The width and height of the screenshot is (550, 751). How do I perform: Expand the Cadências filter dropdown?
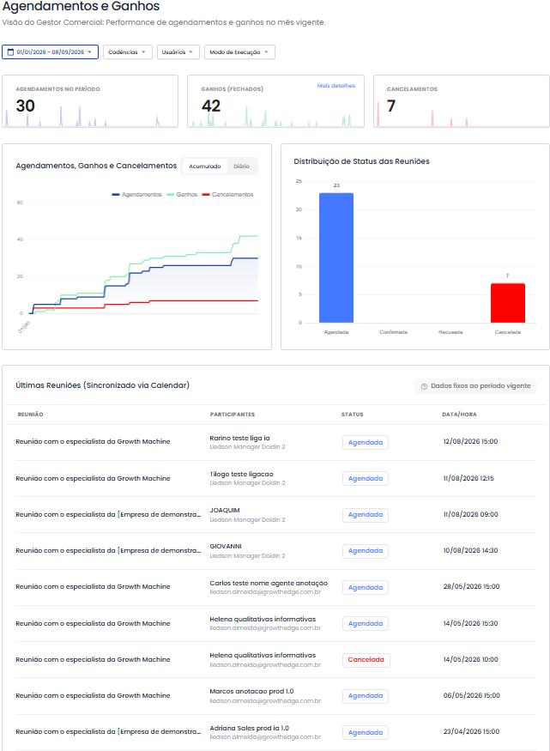127,51
